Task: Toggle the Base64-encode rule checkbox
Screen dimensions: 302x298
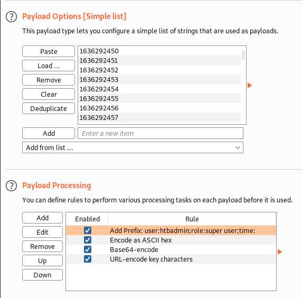Action: (88, 249)
